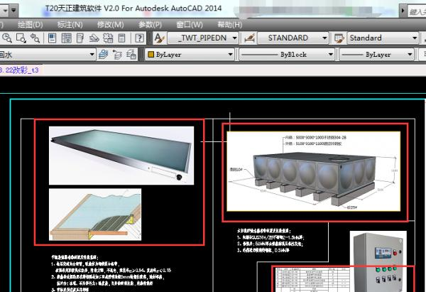The height and width of the screenshot is (292, 426).
Task: Click Make Object's Layer Current icon
Action: (103, 55)
